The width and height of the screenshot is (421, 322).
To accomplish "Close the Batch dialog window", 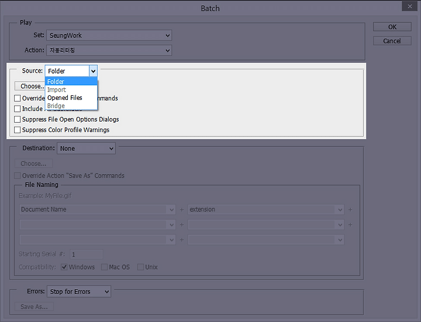I will tap(409, 6).
